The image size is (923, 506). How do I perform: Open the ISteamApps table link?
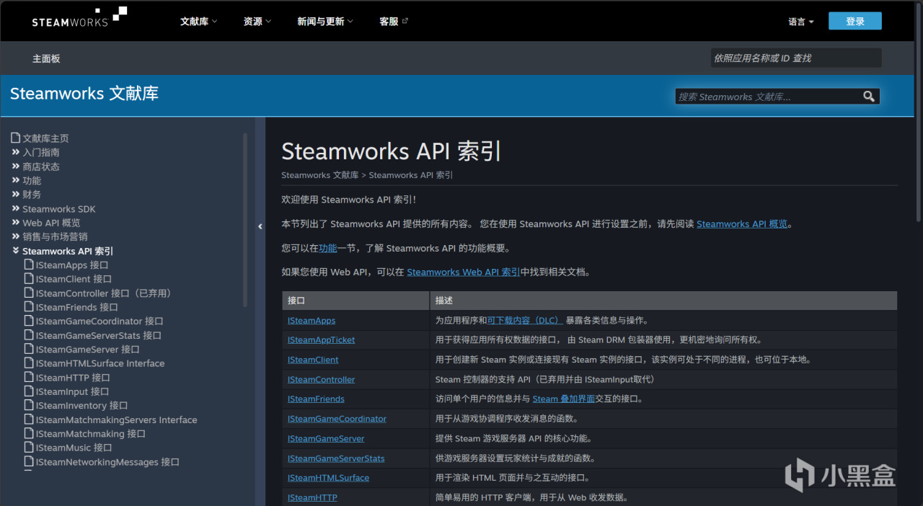coord(312,320)
